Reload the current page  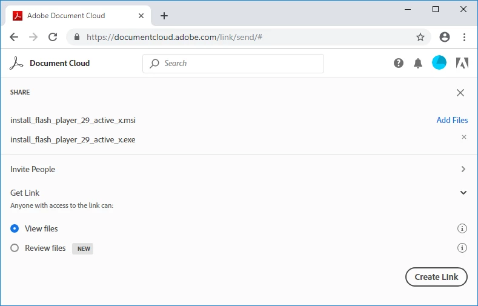(x=53, y=37)
